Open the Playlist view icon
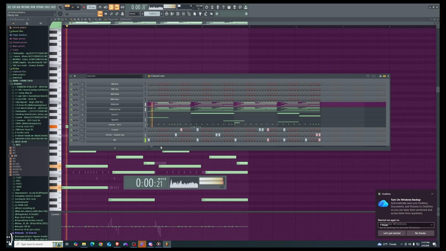Image resolution: width=446 pixels, height=251 pixels. point(167,14)
